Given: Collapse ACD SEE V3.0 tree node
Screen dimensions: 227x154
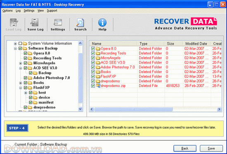Looking at the screenshot, I should point(21,68).
